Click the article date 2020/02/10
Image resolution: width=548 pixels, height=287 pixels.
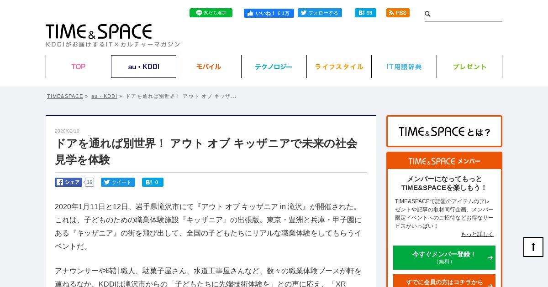coord(67,131)
